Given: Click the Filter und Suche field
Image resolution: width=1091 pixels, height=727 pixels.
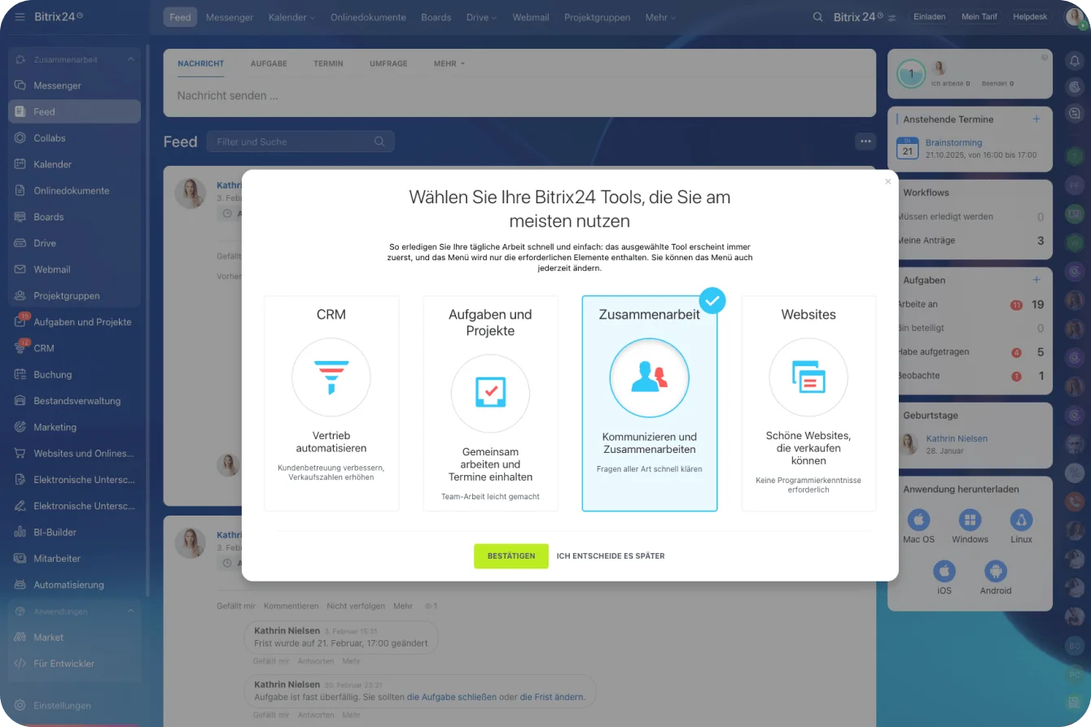Looking at the screenshot, I should coord(293,141).
